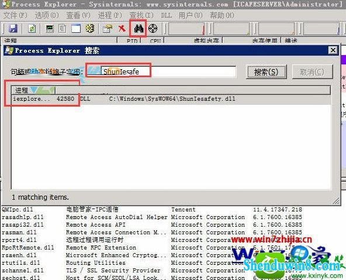Click the ShunIesafety.dll path in results
Screen dimensions: 346x280
click(172, 98)
